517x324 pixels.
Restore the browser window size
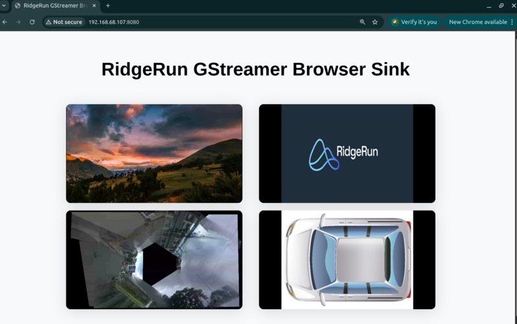(501, 6)
